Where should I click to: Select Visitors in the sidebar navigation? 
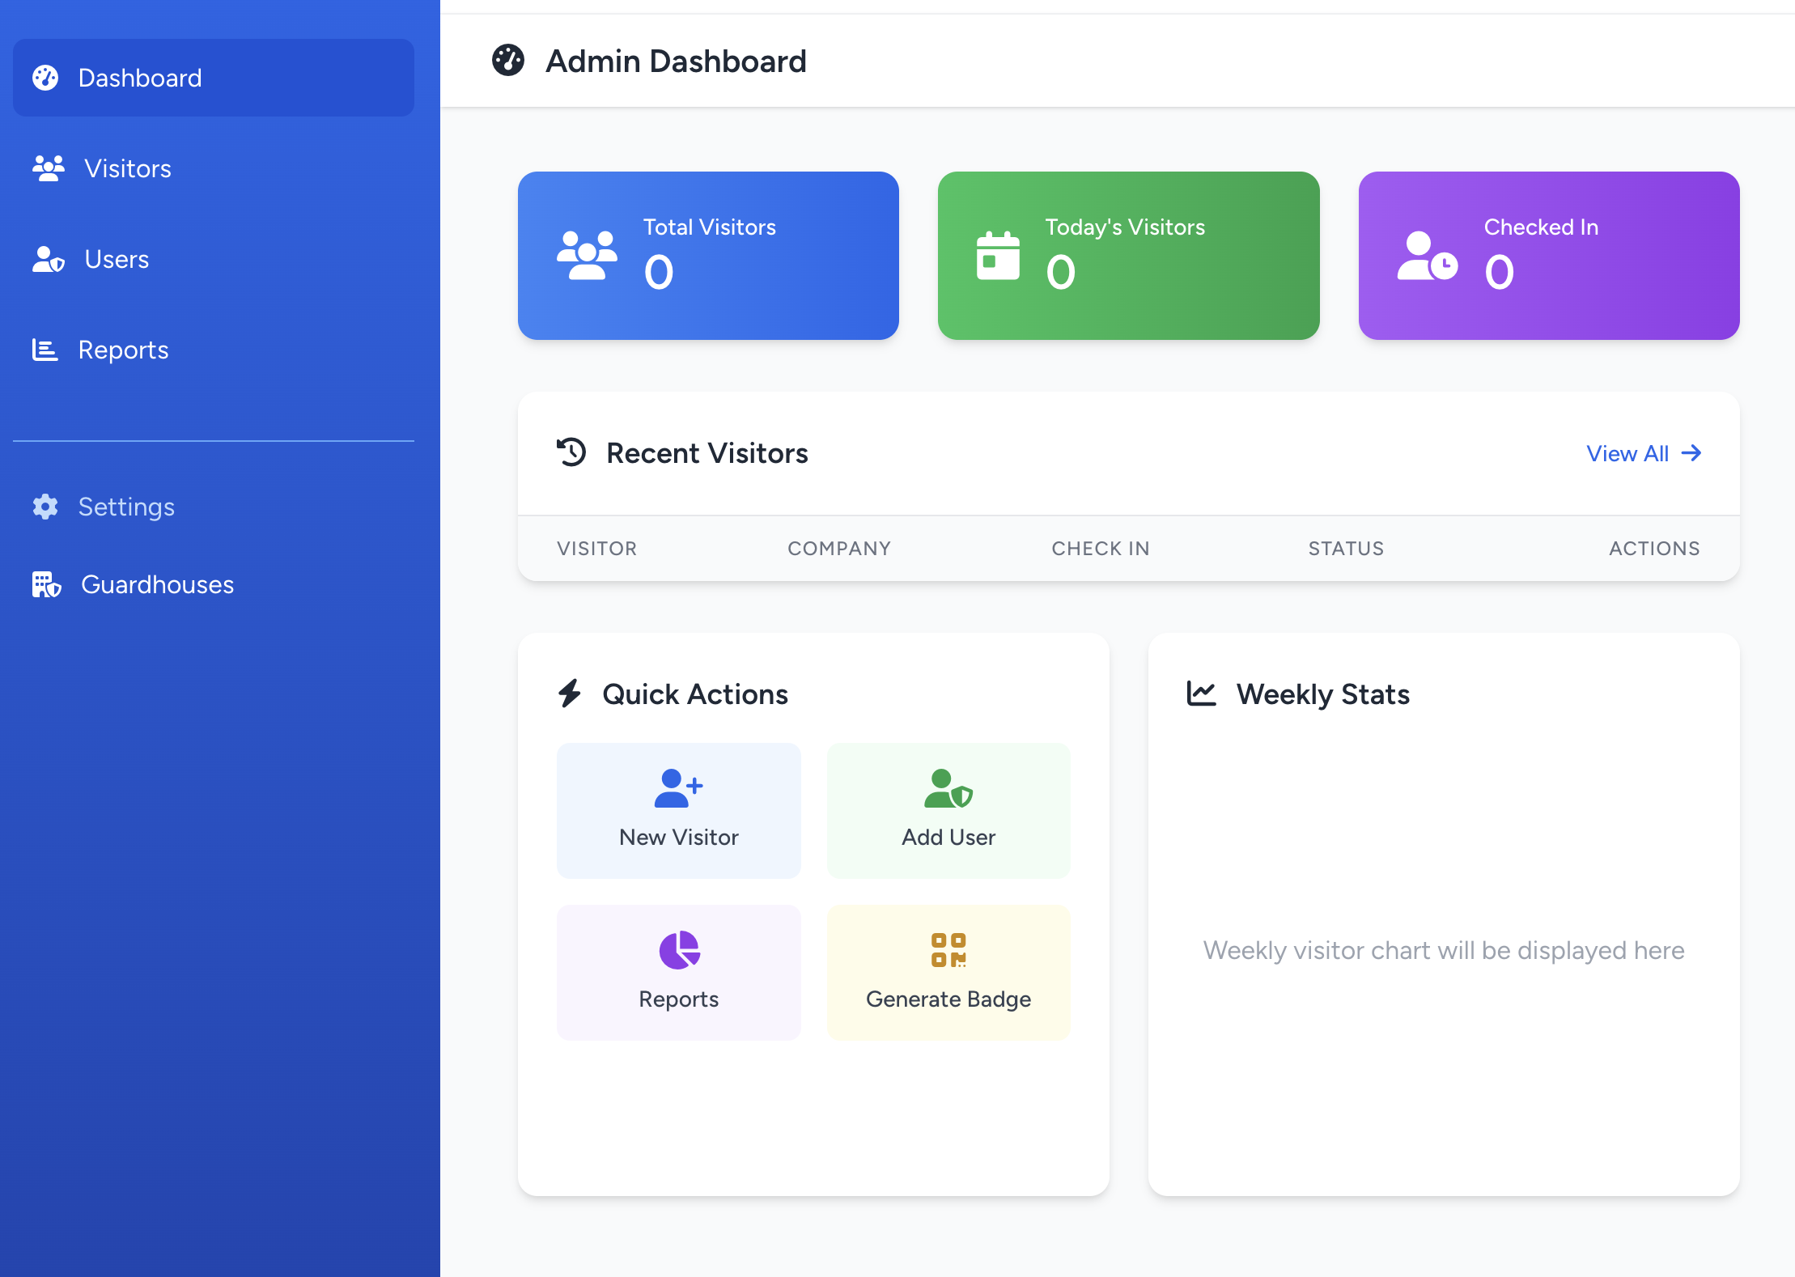[127, 168]
